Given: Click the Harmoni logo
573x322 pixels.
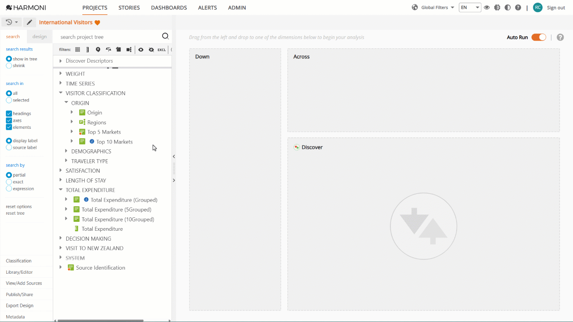Looking at the screenshot, I should click(x=26, y=8).
